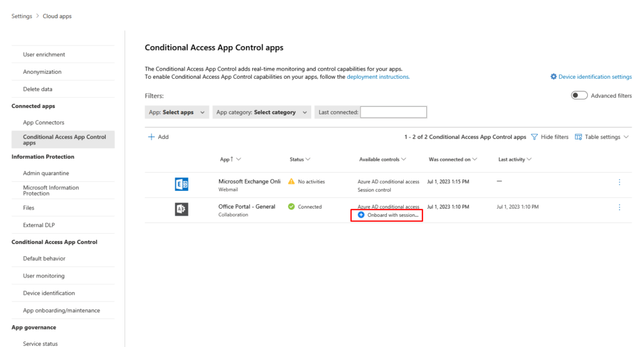Click the Last connected input field
Viewport: 641px width, 347px height.
393,113
